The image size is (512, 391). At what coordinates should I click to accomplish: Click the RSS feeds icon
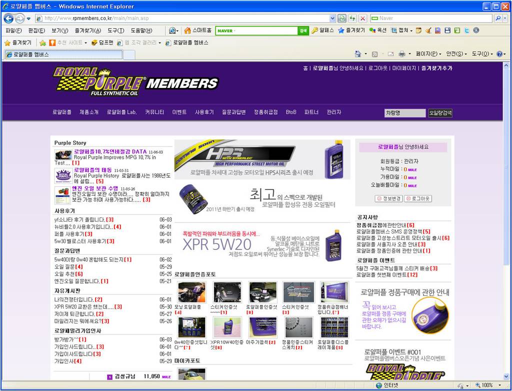point(375,54)
